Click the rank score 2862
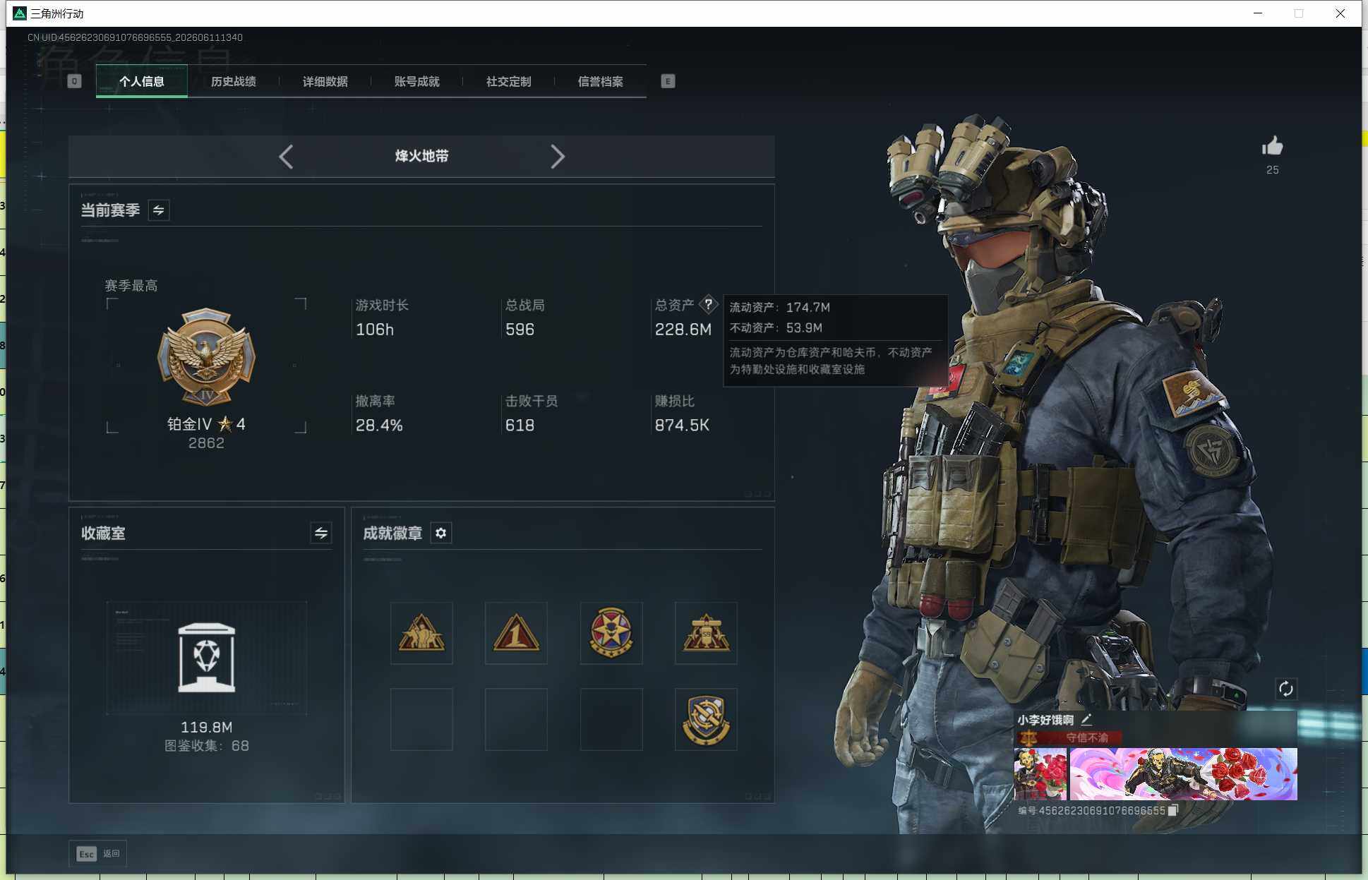 (206, 443)
